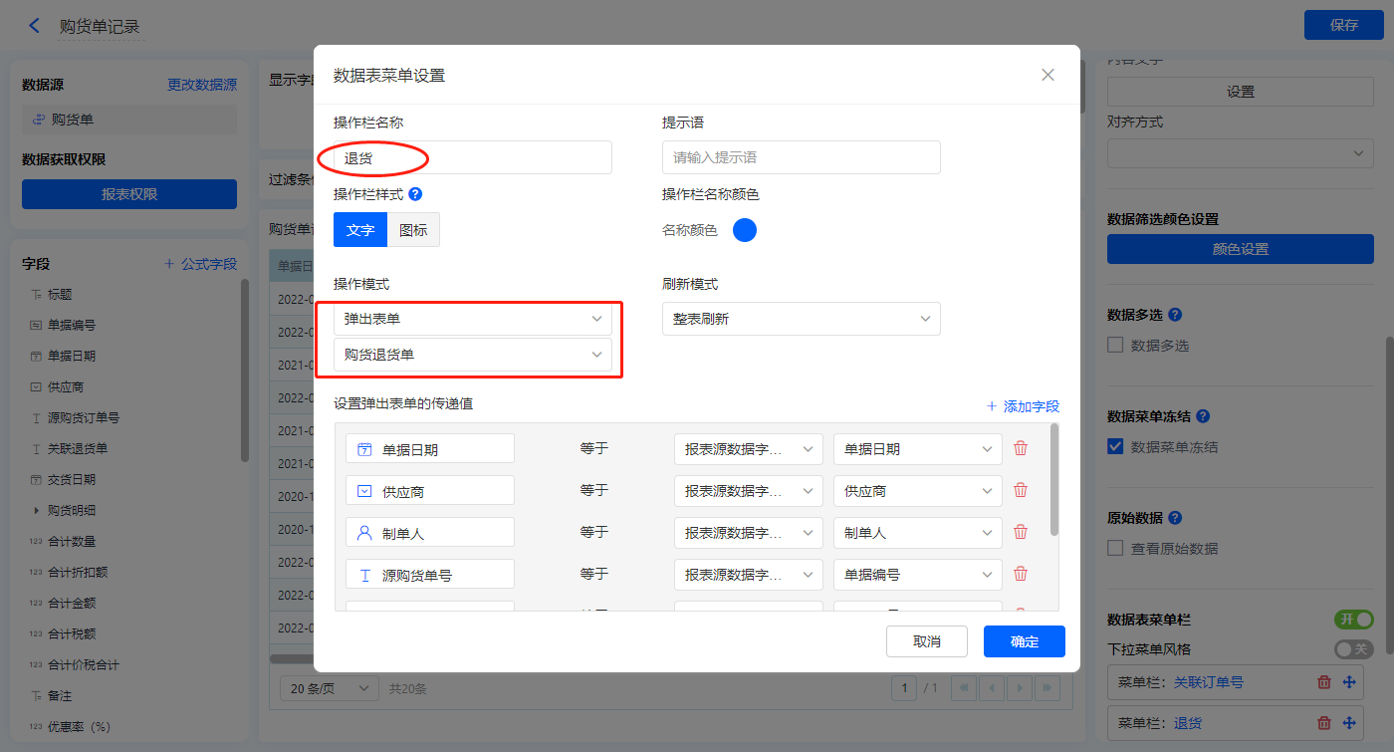Remove the 制单人 mapping via trash icon
1394x752 pixels.
point(1020,532)
